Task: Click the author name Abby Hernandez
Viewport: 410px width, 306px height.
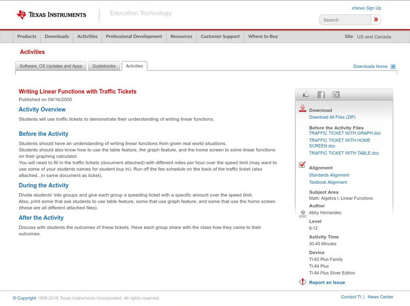Action: pos(325,213)
